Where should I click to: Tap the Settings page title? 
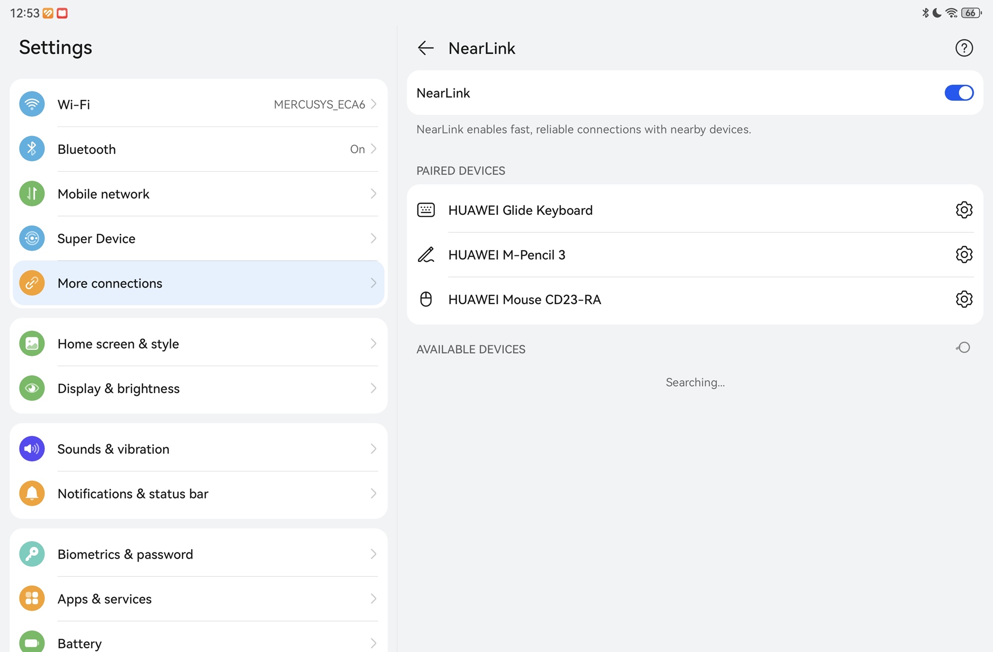pos(56,47)
